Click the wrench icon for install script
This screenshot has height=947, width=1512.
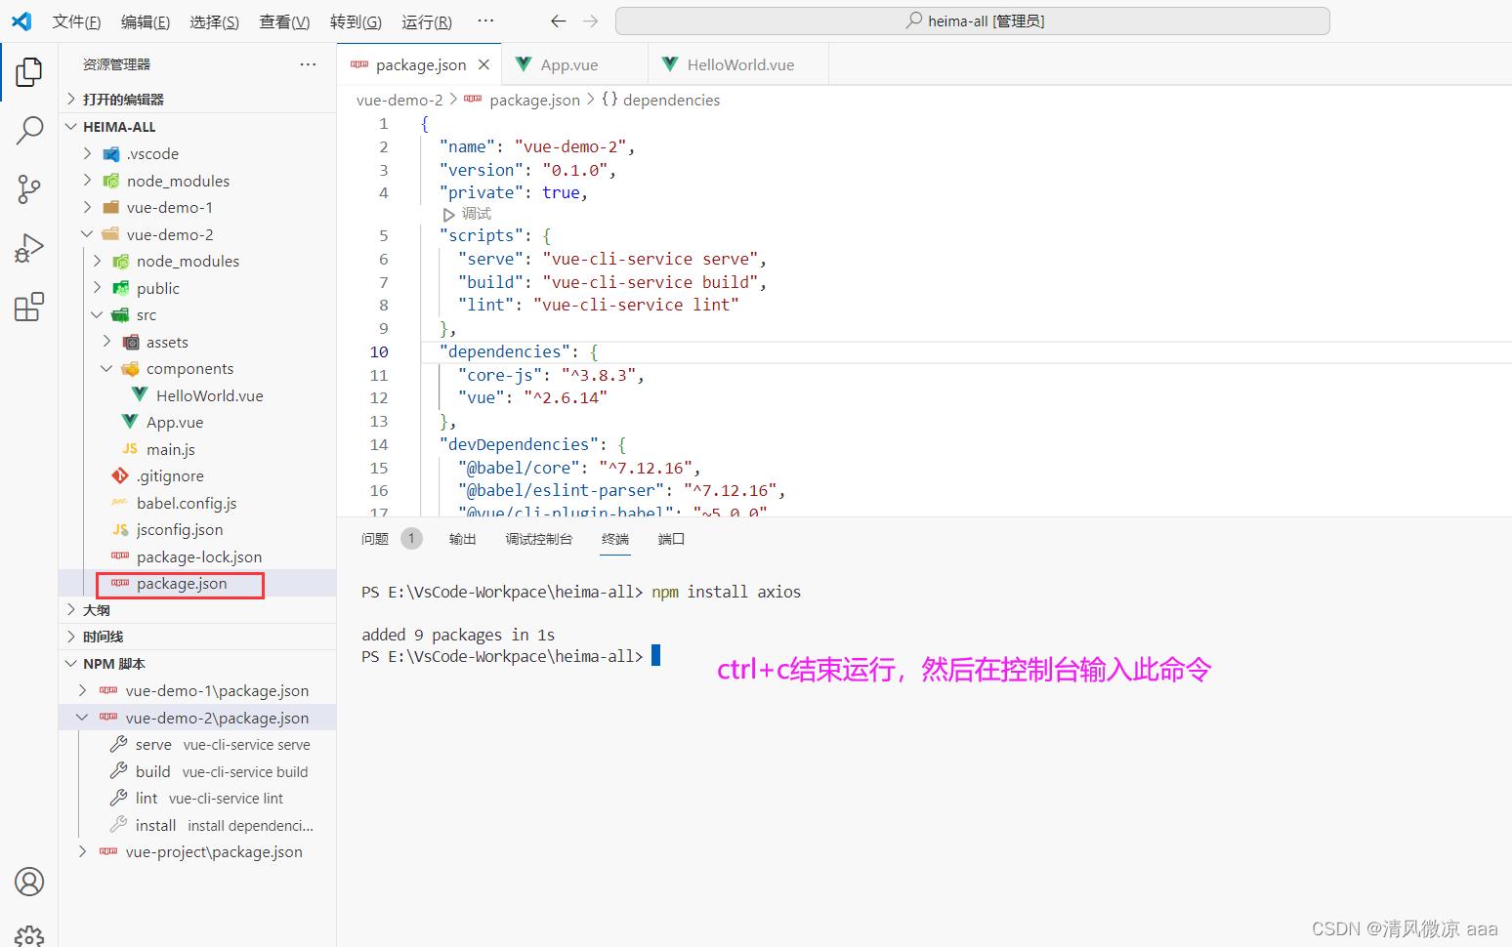[x=119, y=825]
